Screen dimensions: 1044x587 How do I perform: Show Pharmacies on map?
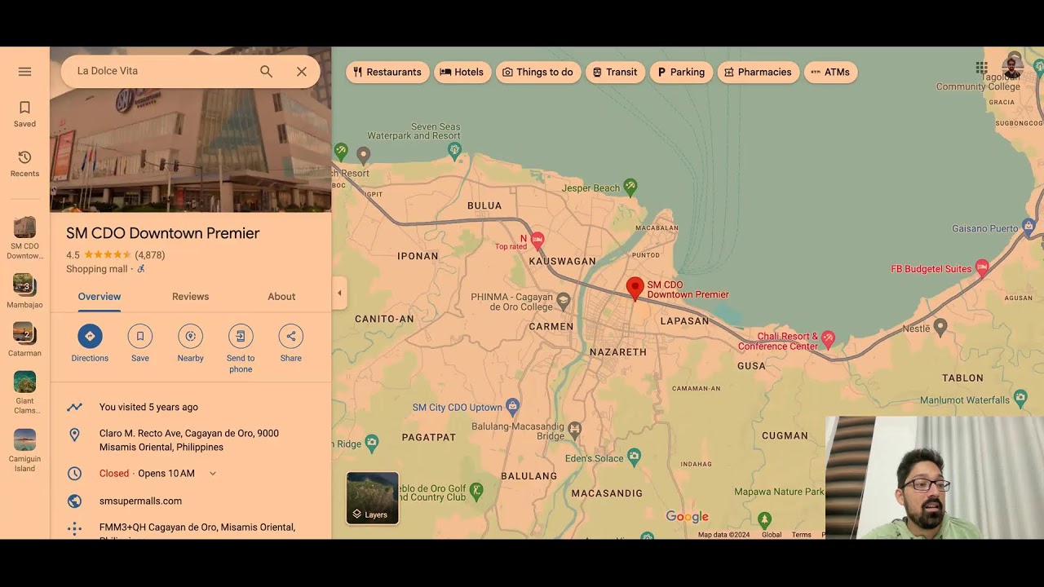[758, 72]
